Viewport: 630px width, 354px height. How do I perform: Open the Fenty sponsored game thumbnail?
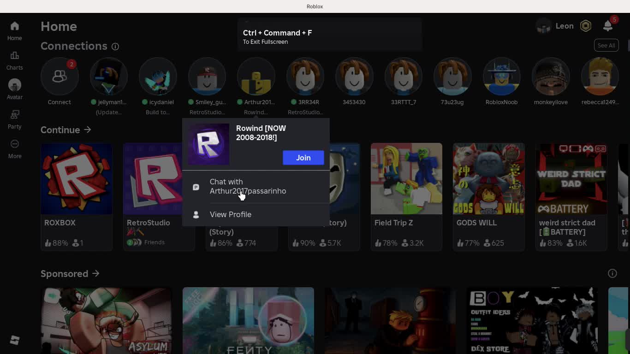point(248,321)
